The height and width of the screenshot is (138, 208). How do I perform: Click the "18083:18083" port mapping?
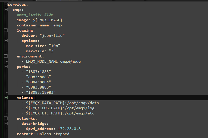(x=41, y=92)
